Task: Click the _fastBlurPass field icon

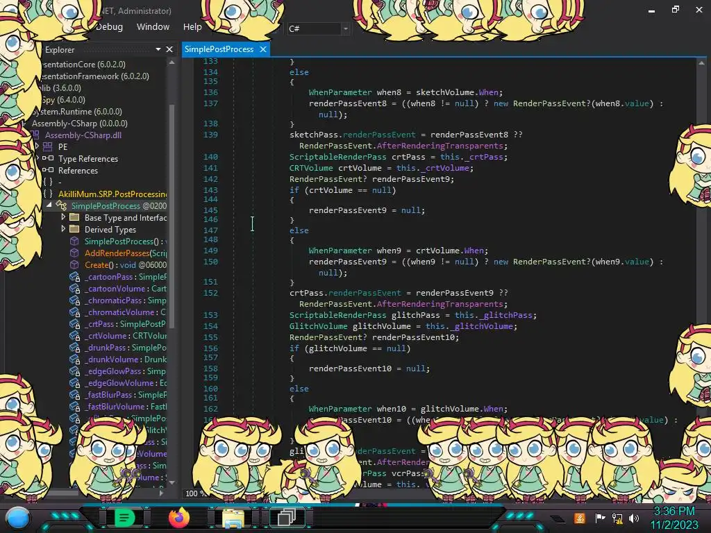Action: click(75, 394)
